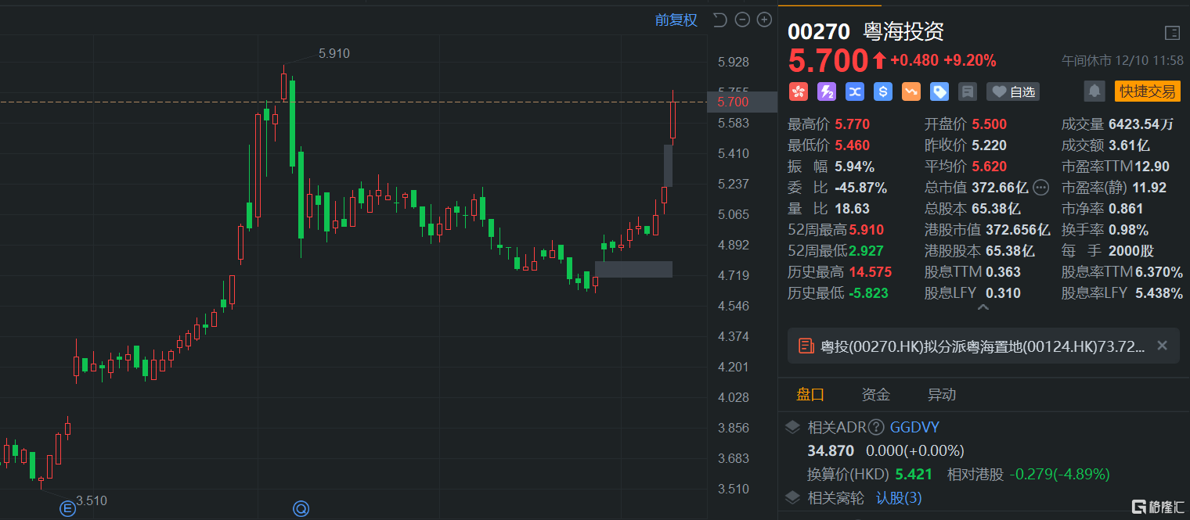Viewport: 1190px width, 520px height.
Task: Open 快捷交易 quick trade button
Action: pos(1147,91)
